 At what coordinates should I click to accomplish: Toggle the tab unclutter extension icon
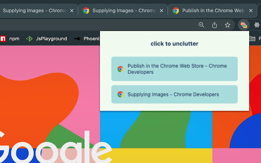[x=244, y=25]
